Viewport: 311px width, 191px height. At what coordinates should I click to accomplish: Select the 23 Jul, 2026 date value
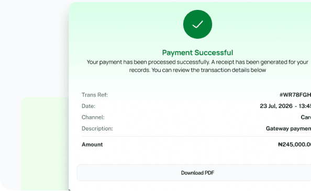tap(276, 106)
